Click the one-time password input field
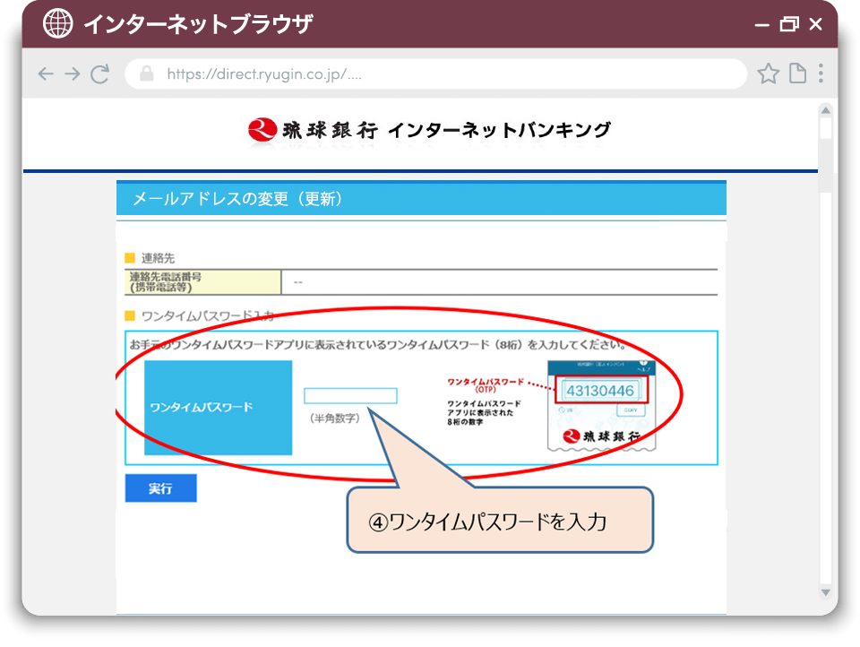This screenshot has width=860, height=647. click(350, 396)
